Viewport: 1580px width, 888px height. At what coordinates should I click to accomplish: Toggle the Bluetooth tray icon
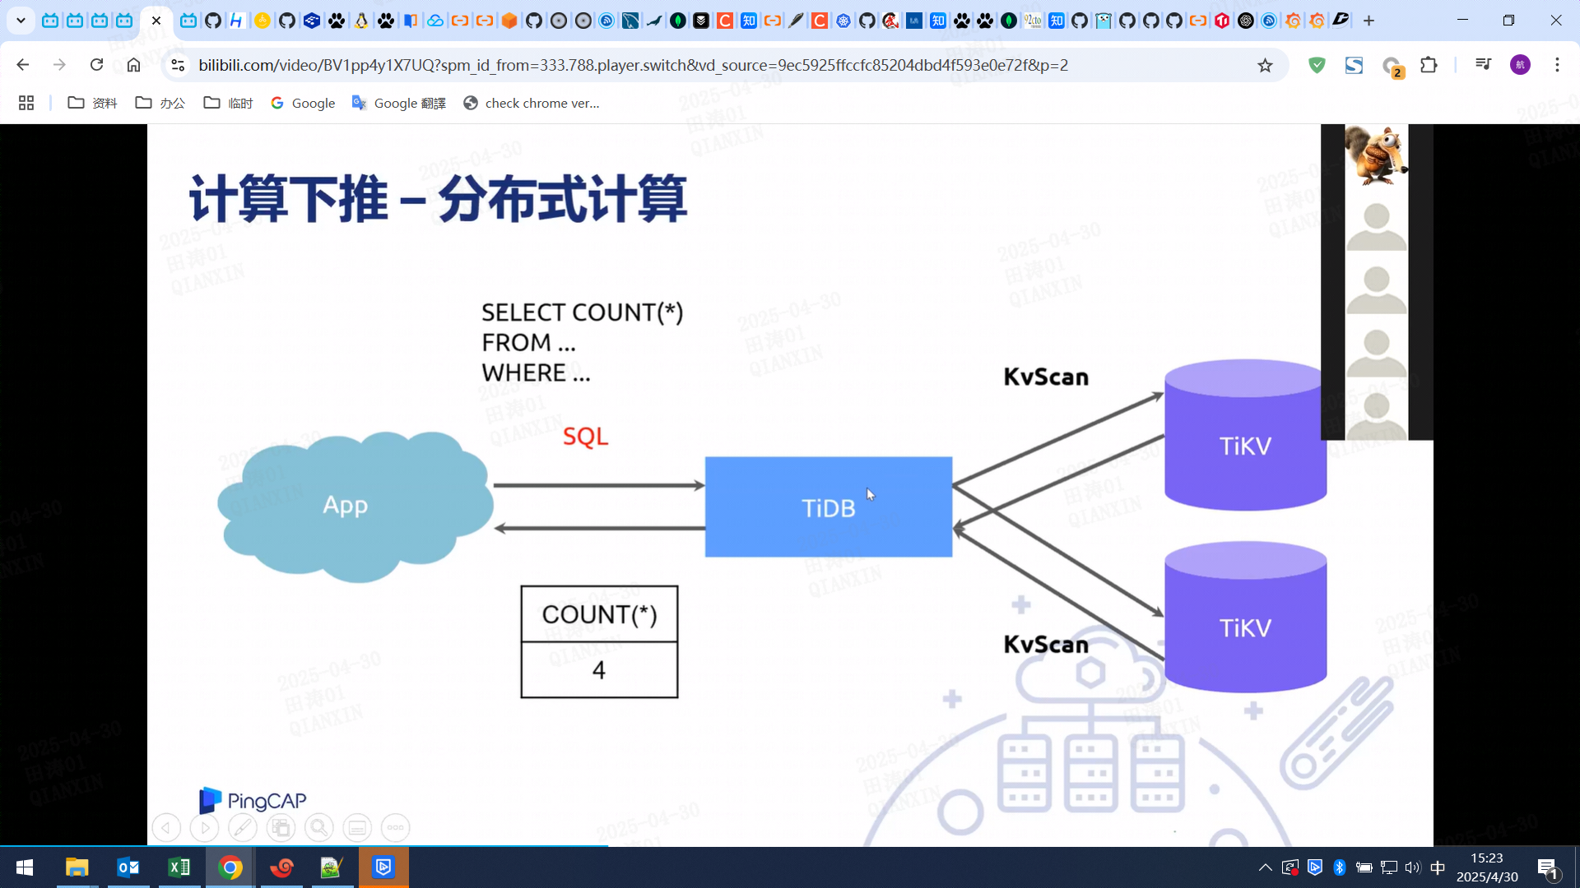(1339, 867)
